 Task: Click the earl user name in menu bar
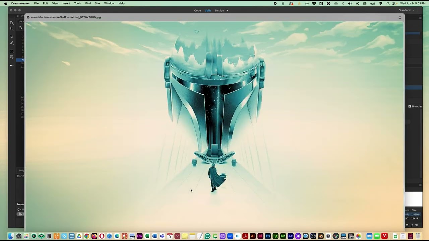372,3
